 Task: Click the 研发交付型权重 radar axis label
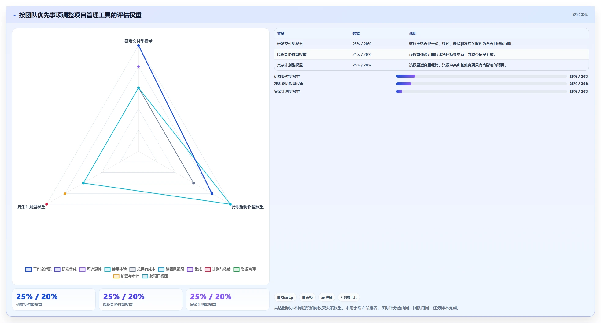point(138,41)
